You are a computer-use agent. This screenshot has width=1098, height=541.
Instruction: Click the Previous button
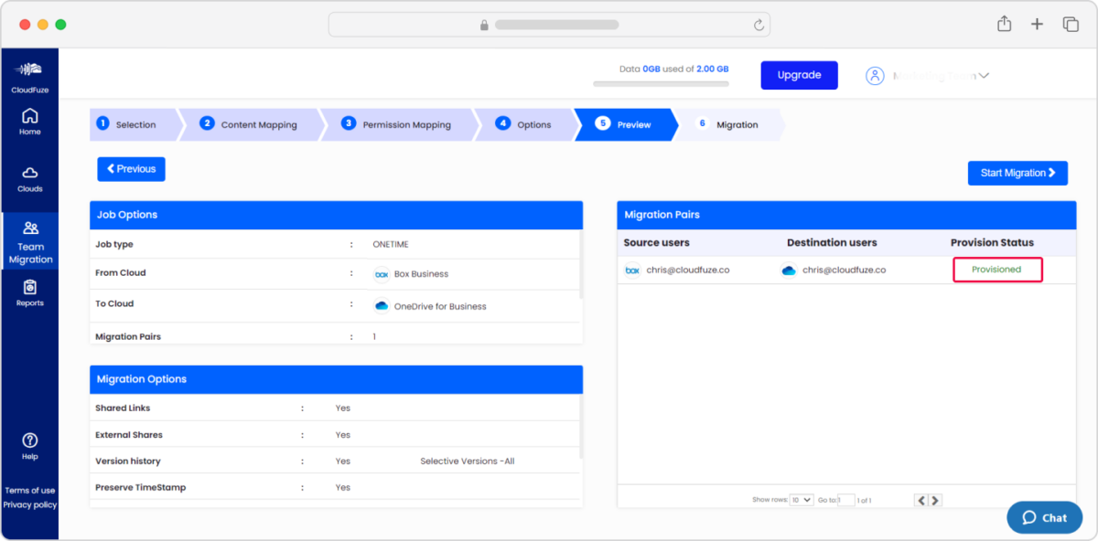coord(131,168)
